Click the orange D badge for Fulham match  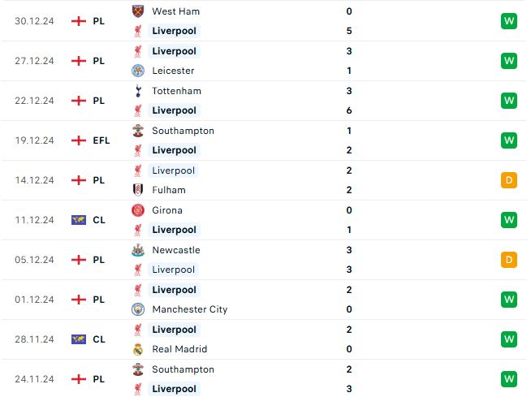click(x=508, y=180)
